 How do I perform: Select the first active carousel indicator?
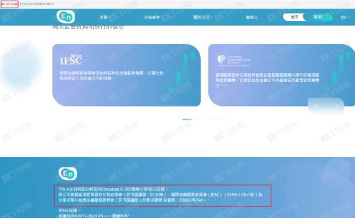187,119
